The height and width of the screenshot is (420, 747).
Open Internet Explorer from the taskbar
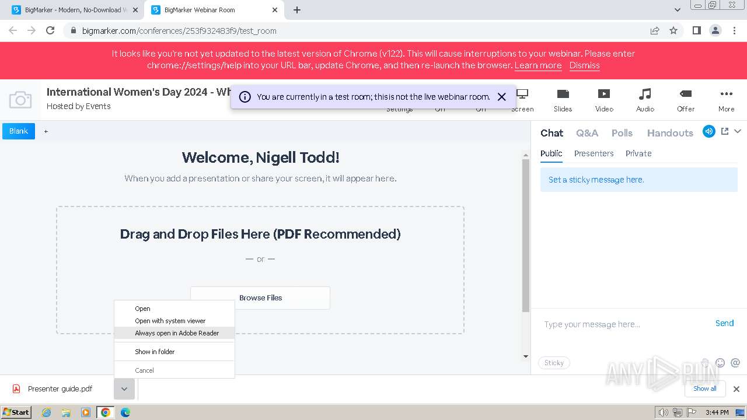(47, 412)
